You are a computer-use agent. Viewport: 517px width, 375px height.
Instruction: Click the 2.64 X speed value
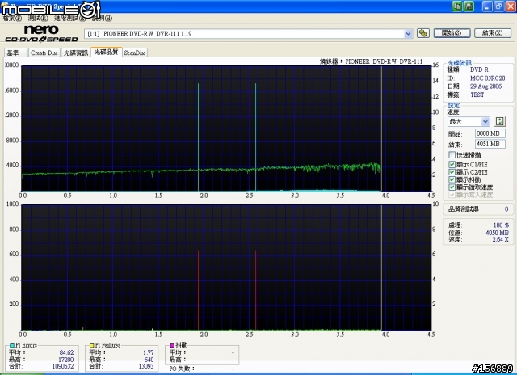(x=500, y=239)
